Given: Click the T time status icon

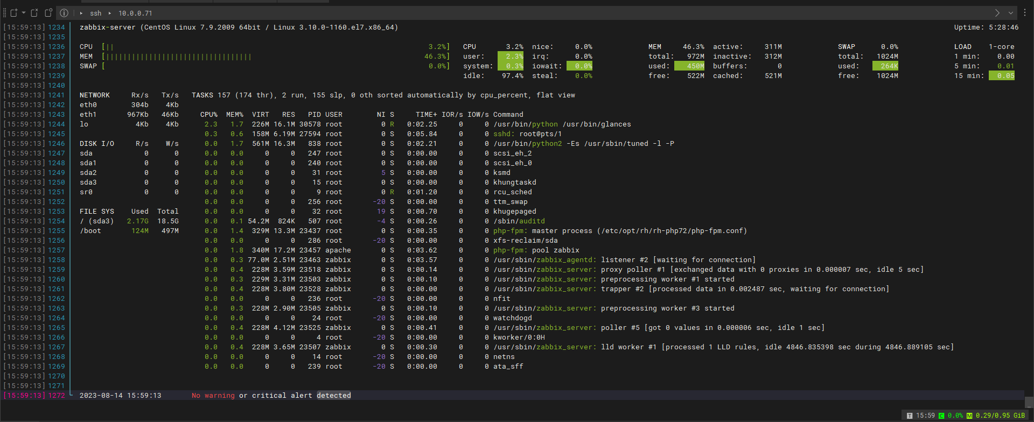Looking at the screenshot, I should pyautogui.click(x=910, y=416).
